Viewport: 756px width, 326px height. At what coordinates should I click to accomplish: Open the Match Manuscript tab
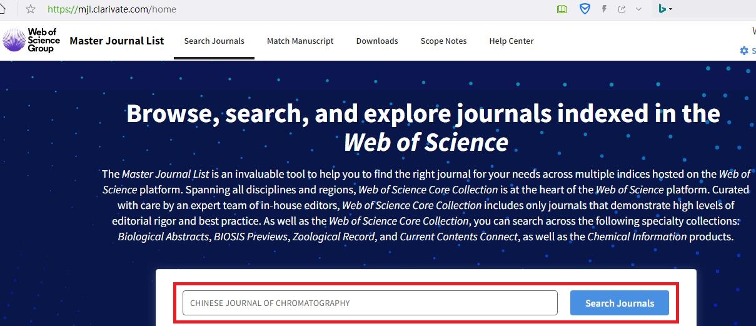(300, 41)
